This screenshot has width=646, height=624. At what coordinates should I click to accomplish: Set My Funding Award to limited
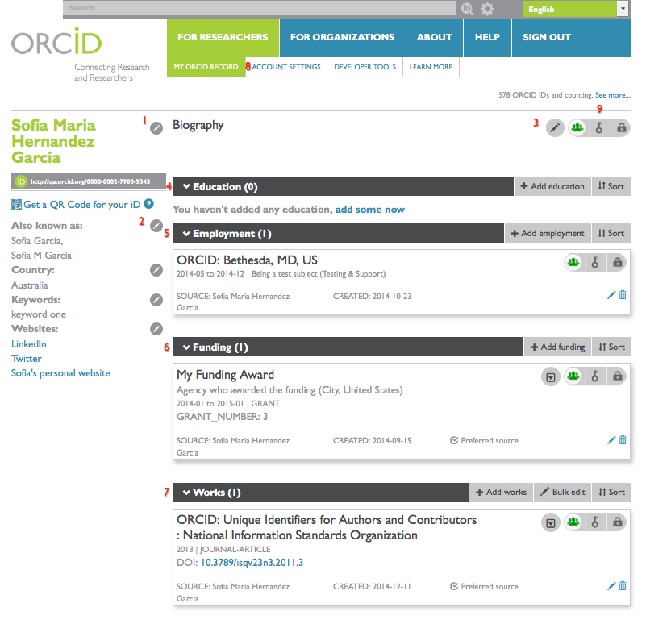(x=595, y=376)
